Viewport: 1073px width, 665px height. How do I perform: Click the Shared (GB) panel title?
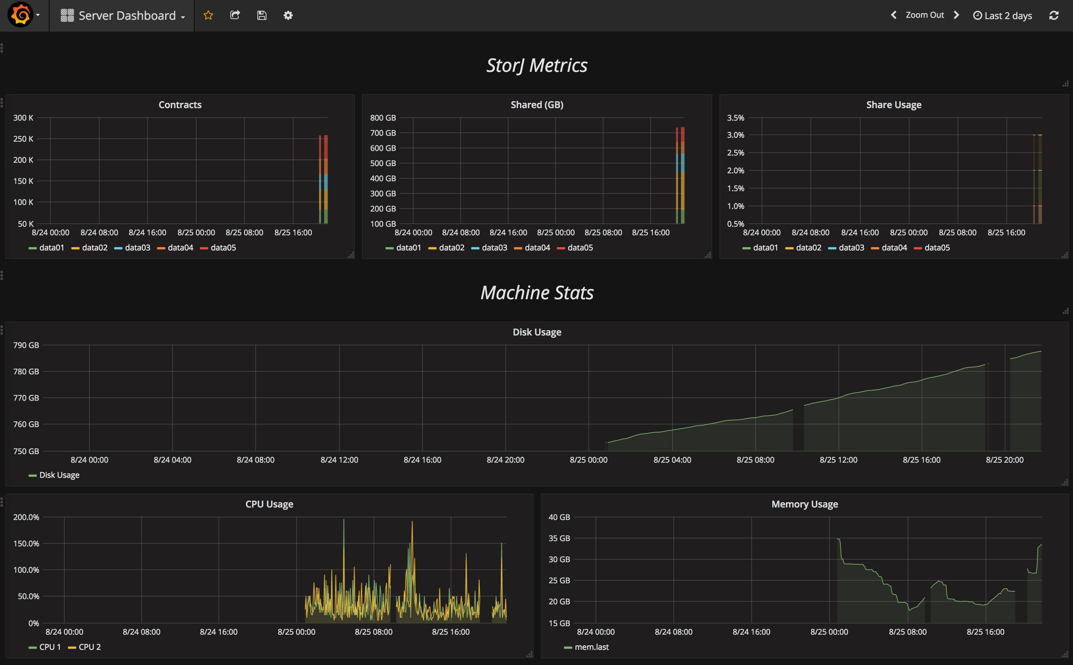click(536, 105)
